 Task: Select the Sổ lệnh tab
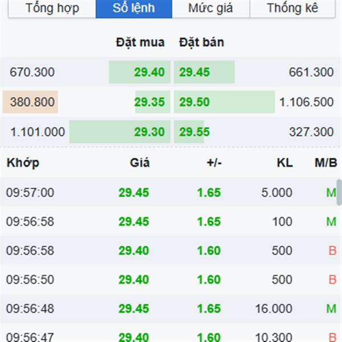(x=134, y=9)
